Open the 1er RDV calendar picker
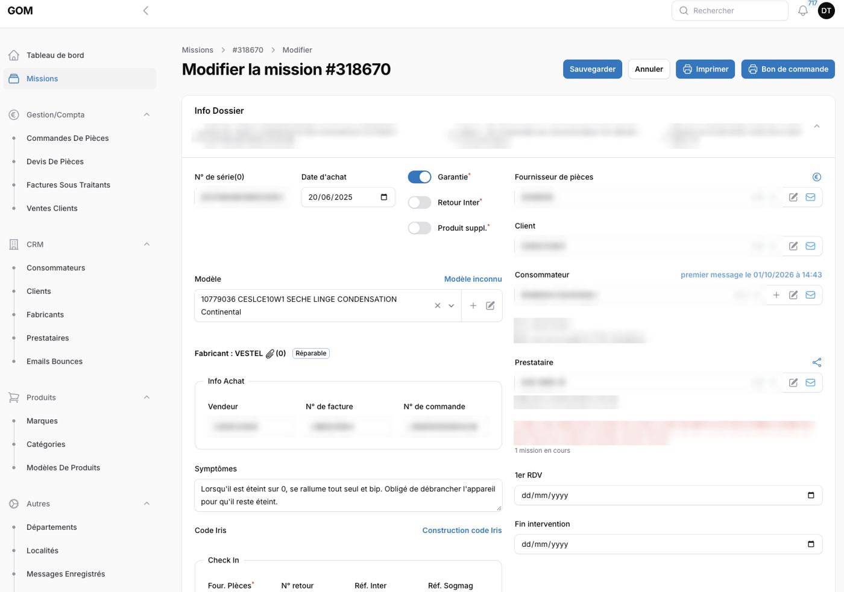This screenshot has width=844, height=592. [x=811, y=495]
